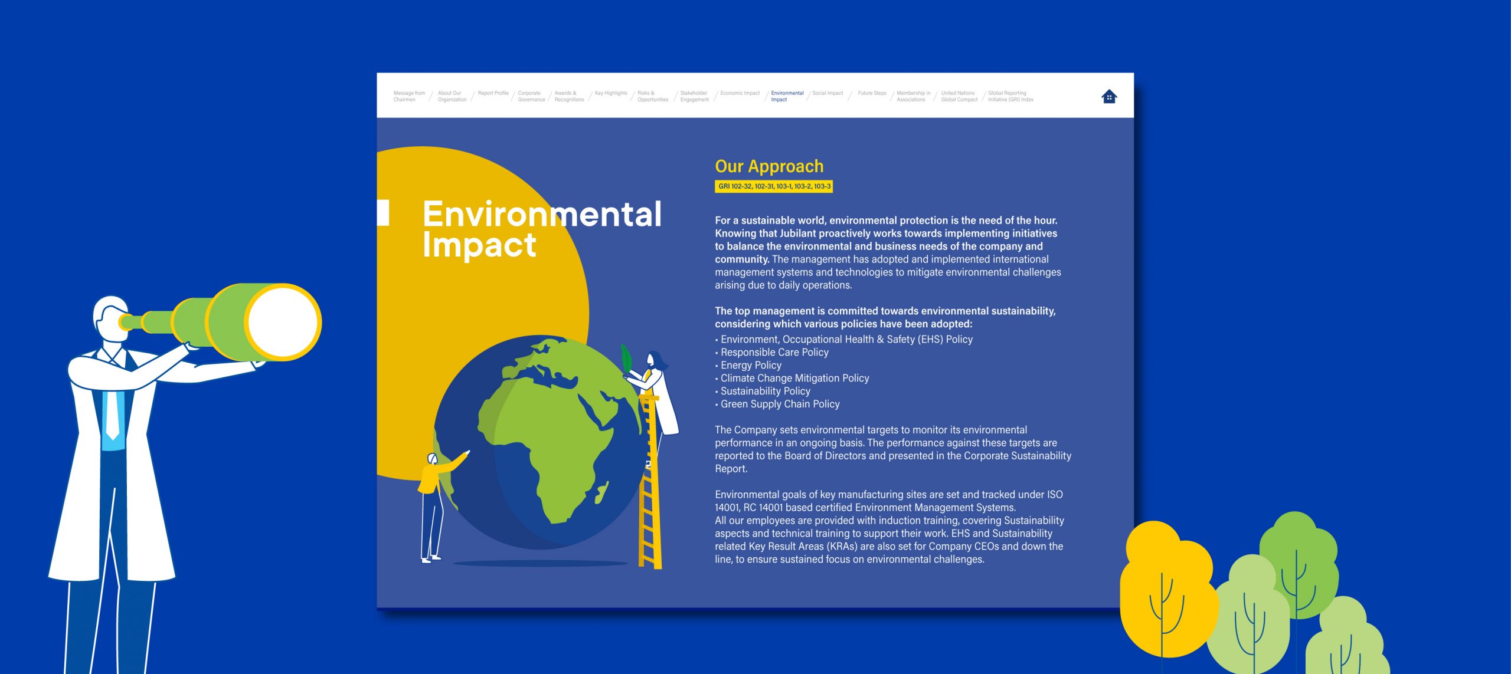The width and height of the screenshot is (1511, 674).
Task: Click 'Responsible Care Policy' bullet
Action: (774, 352)
